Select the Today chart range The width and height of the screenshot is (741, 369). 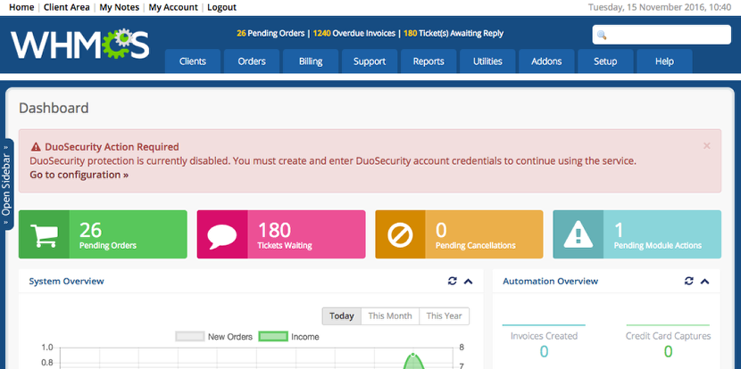pyautogui.click(x=342, y=316)
